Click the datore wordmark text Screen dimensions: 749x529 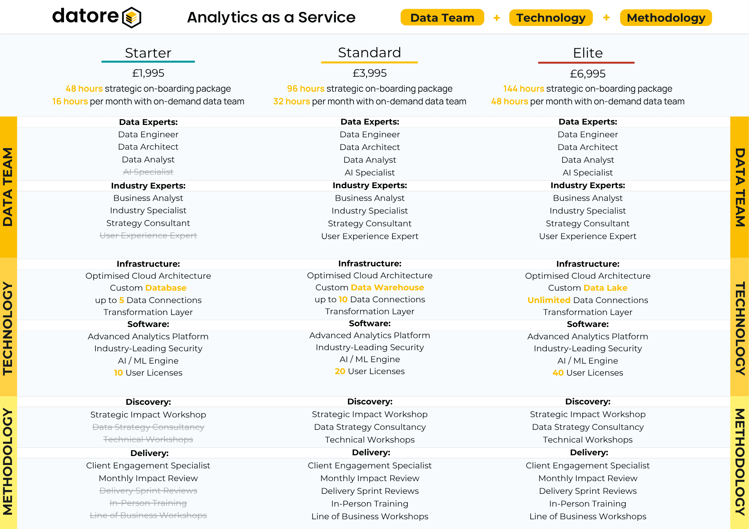[x=85, y=16]
